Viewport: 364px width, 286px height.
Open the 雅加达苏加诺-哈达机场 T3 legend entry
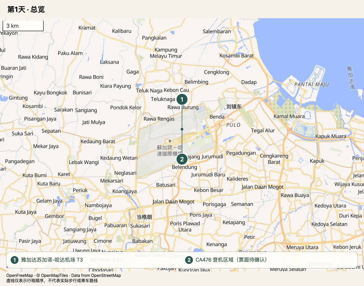click(52, 260)
